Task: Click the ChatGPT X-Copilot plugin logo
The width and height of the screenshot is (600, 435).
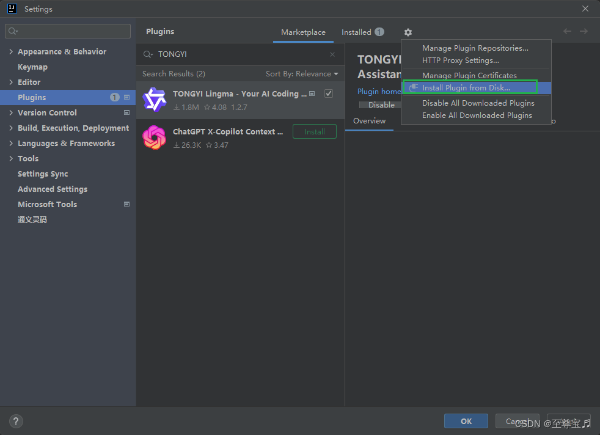Action: point(154,137)
